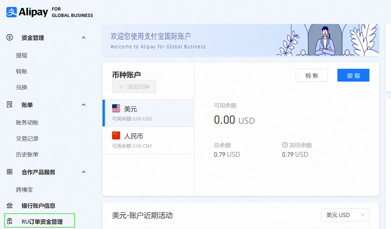Open RU订单资金管理 menu item
391x229 pixels.
point(39,220)
